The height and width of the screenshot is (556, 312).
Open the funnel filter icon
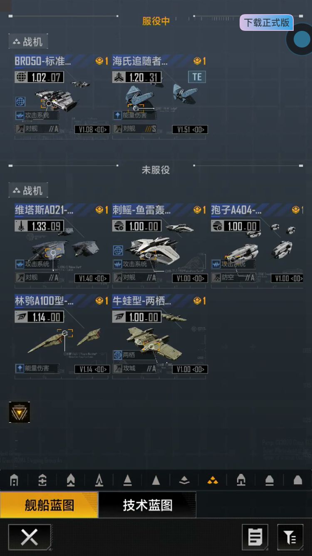[290, 537]
